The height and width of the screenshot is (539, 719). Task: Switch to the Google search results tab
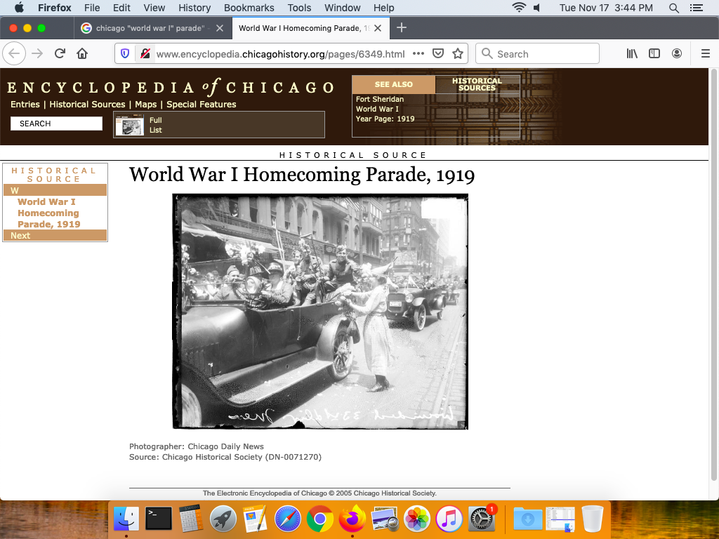(150, 28)
